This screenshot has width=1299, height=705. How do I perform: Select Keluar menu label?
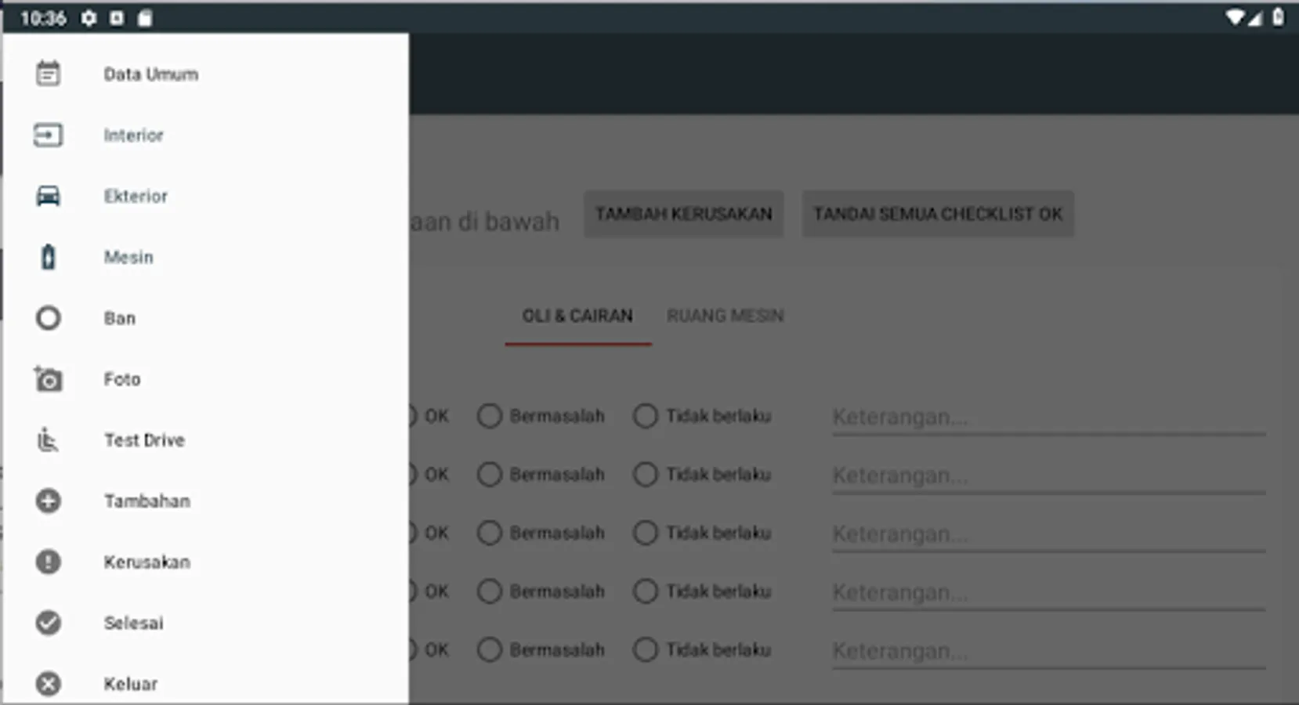[131, 685]
